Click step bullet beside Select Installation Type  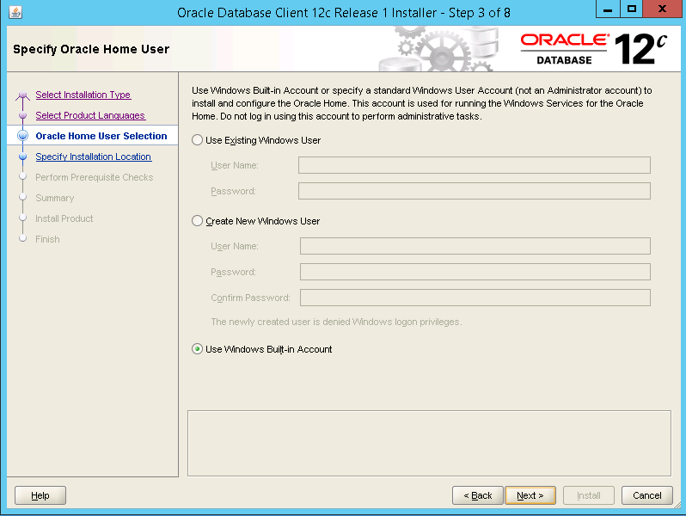point(22,95)
